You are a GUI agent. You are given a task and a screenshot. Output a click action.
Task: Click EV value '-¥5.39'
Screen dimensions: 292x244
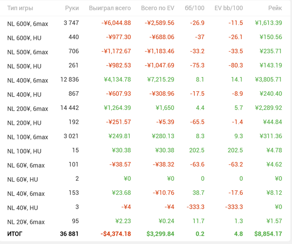[x=165, y=122]
